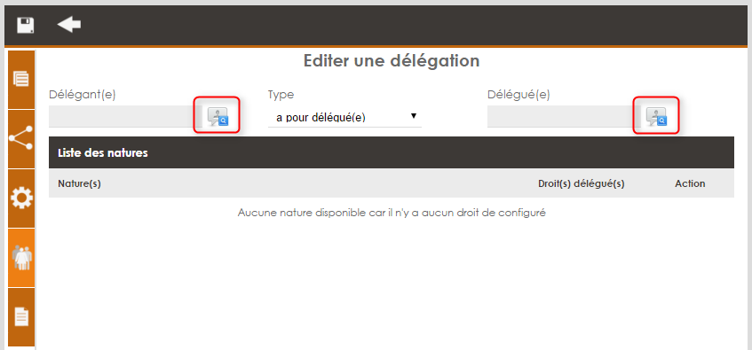Click the Action column header
The width and height of the screenshot is (752, 350).
690,183
